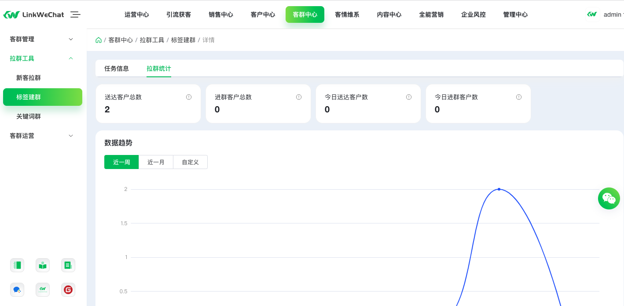Go to 全能营销 in top navigation
The image size is (624, 306).
click(x=431, y=14)
